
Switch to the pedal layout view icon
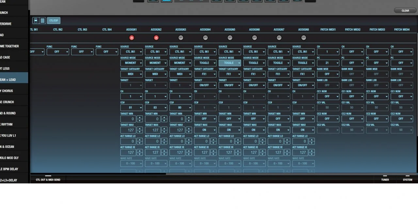point(36,21)
